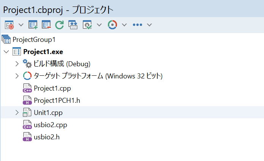Viewport: 264px width, 161px height.
Task: Open dropdown arrow beside build configuration icon
Action: click(99, 25)
